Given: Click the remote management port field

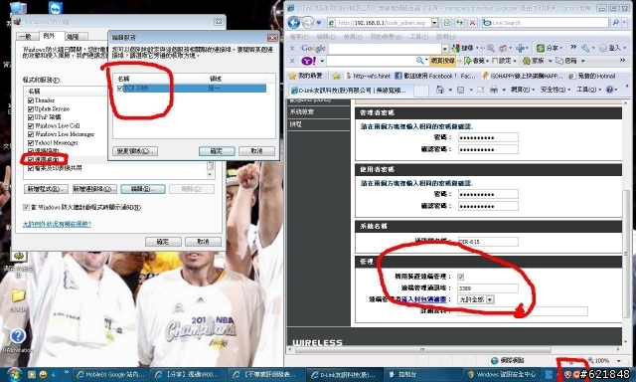Looking at the screenshot, I should pyautogui.click(x=488, y=288).
